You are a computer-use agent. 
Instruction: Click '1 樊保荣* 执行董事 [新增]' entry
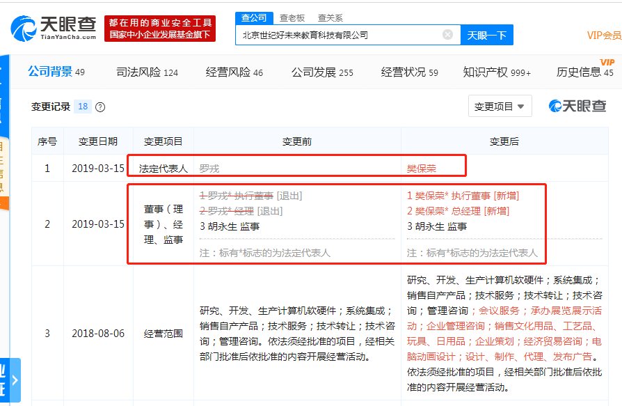[463, 196]
